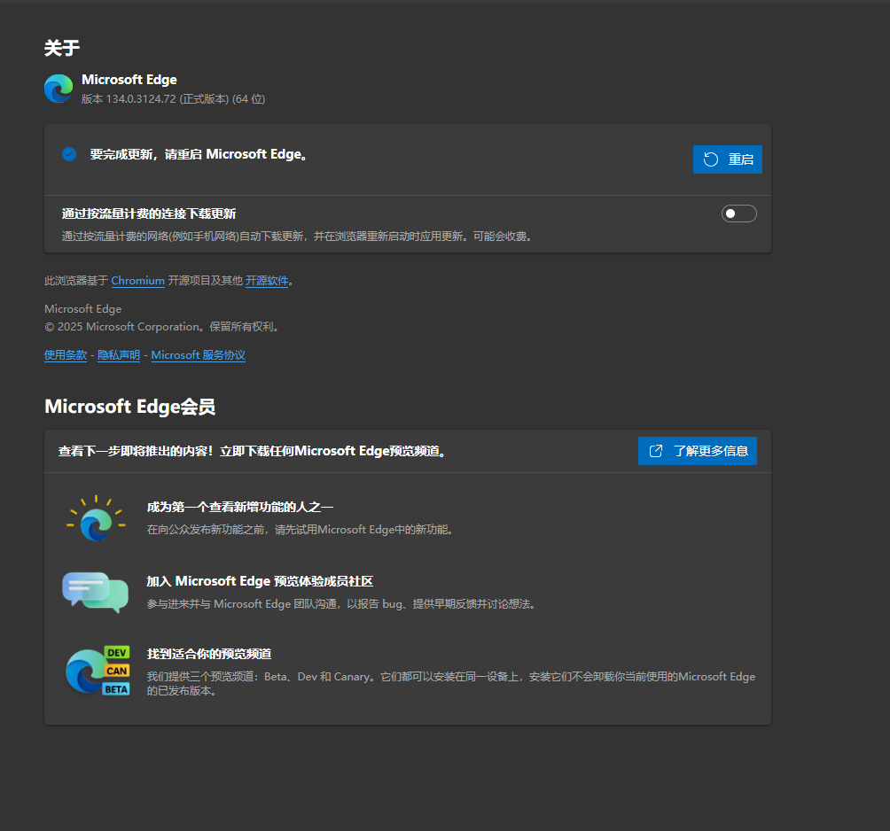This screenshot has height=831, width=890.
Task: Toggle metered connection update download switch
Action: point(738,214)
